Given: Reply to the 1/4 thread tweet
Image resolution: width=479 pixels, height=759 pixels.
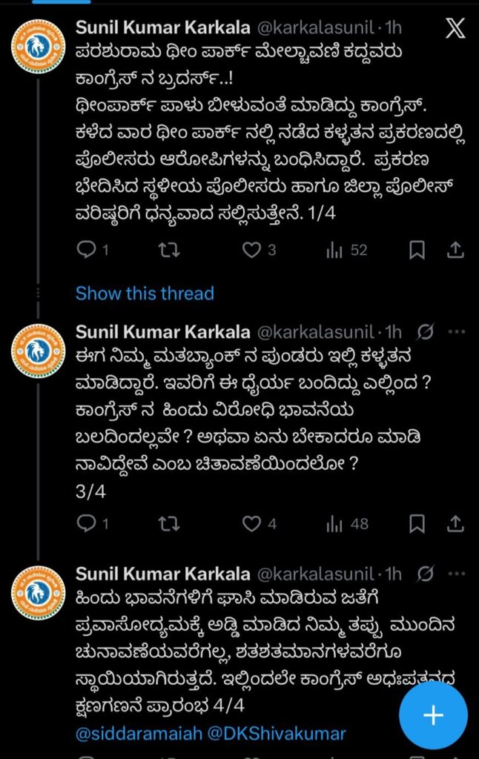Looking at the screenshot, I should 87,251.
